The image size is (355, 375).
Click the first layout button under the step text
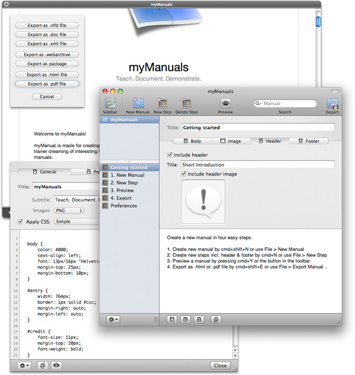coord(172,319)
